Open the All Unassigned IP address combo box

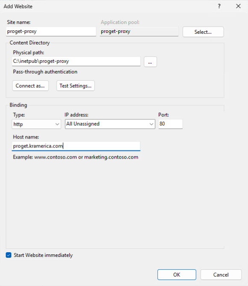[110, 124]
